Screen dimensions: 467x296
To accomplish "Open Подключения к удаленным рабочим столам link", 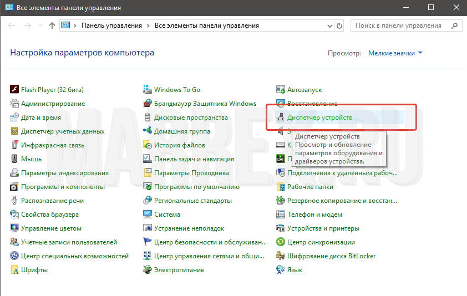I will point(342,173).
